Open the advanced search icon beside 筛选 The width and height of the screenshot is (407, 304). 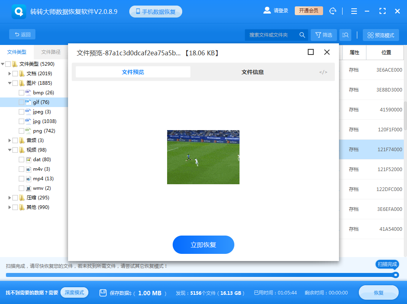(x=345, y=35)
